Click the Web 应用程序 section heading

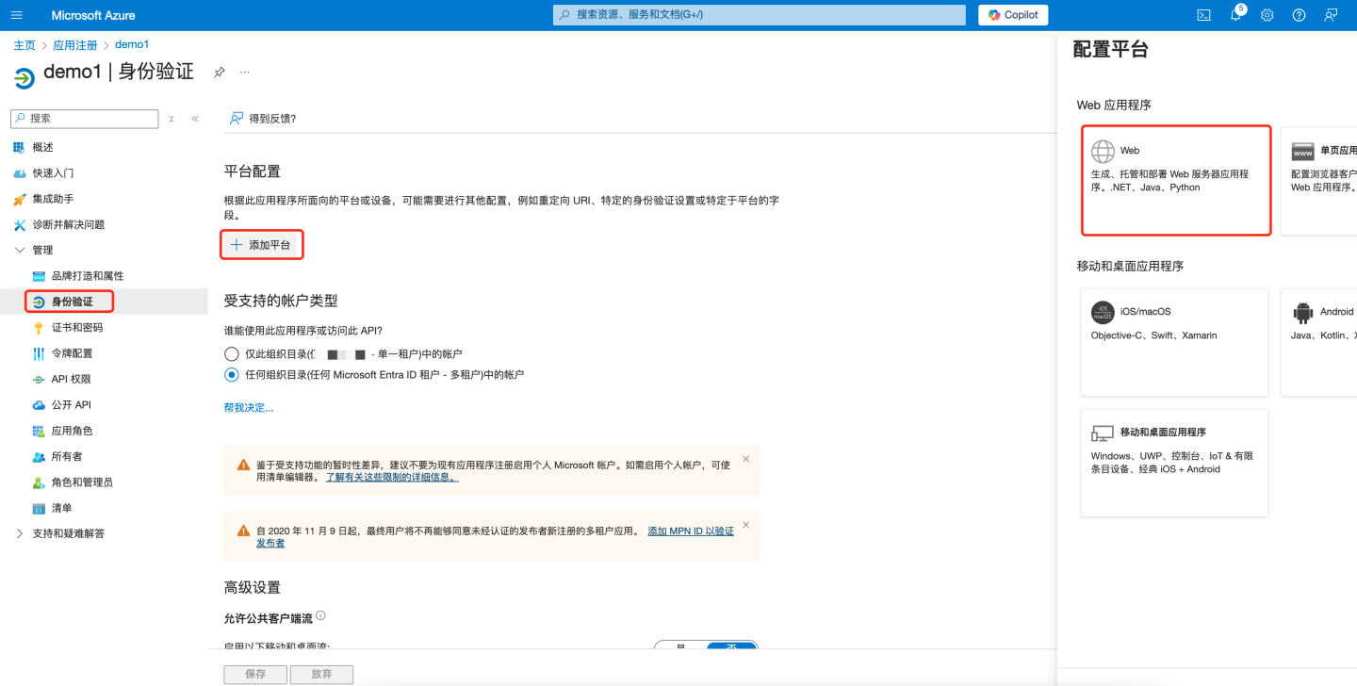point(1114,106)
